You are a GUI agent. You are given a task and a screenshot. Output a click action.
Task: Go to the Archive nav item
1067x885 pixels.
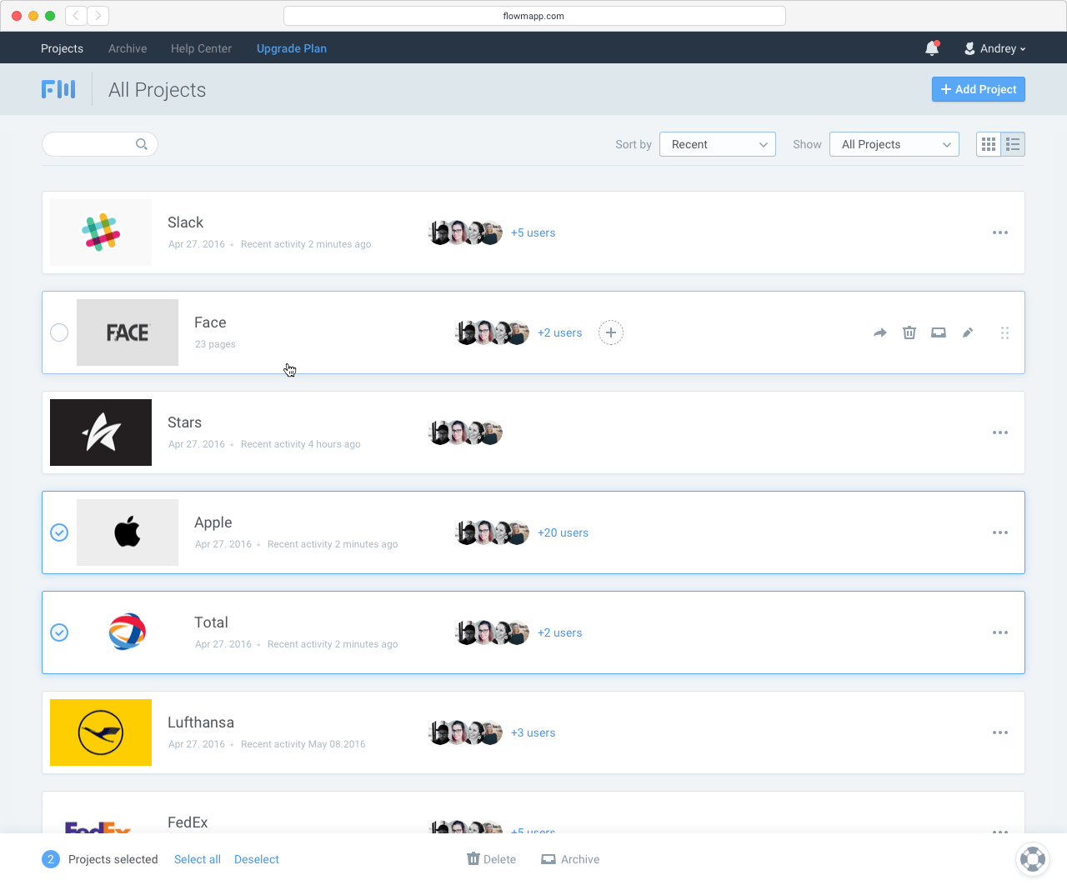(128, 48)
